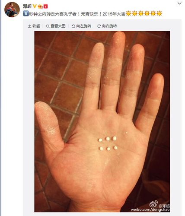Click the red envelope badge icon

pos(45,6)
